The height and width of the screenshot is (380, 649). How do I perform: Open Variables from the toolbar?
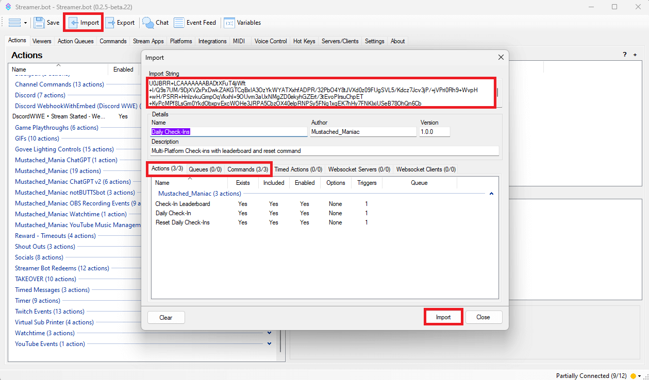(x=229, y=23)
